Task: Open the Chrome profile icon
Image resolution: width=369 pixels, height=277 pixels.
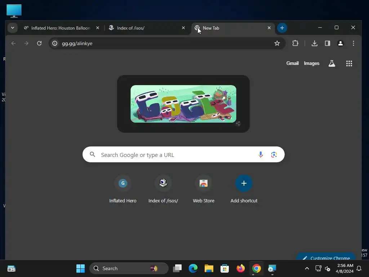Action: 340,43
